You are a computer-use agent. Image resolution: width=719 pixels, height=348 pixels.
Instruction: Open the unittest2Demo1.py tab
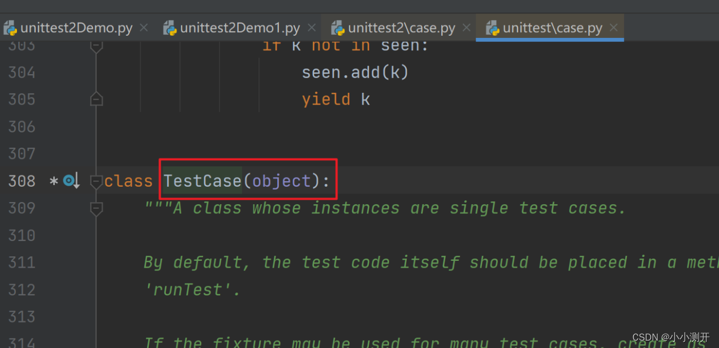(x=238, y=27)
